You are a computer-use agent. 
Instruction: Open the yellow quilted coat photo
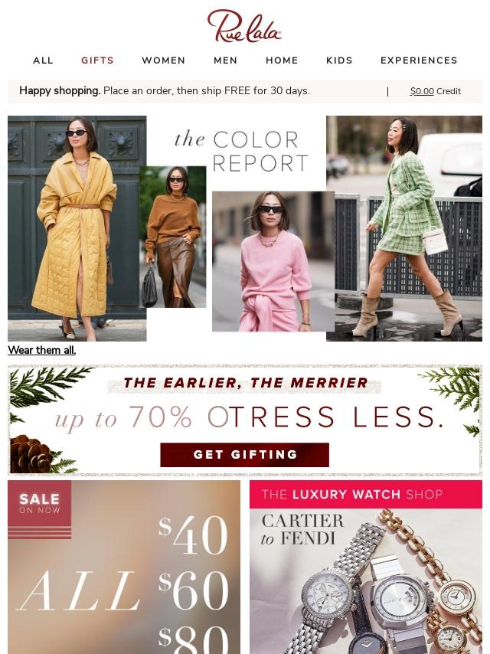point(77,228)
